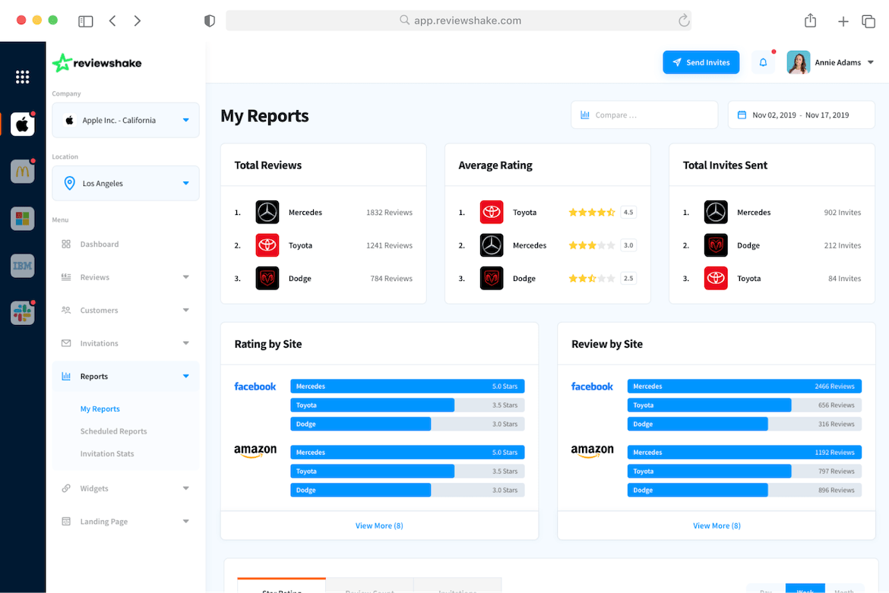This screenshot has height=593, width=889.
Task: Go forward in browser history
Action: pyautogui.click(x=138, y=21)
